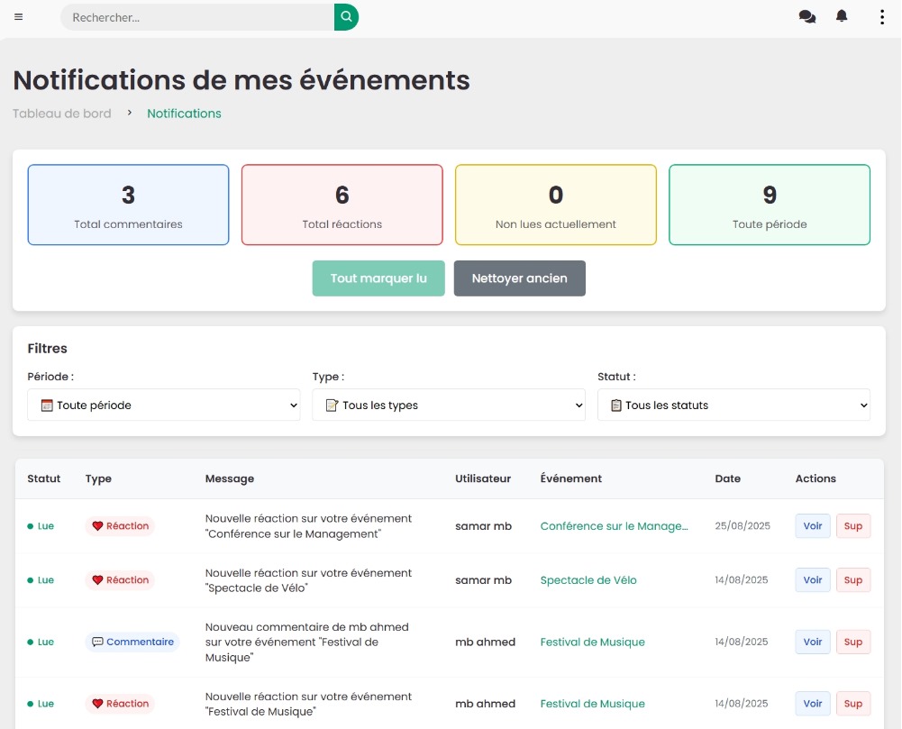Click the message about "Spectacle de Vélo"
The image size is (902, 729).
click(x=308, y=580)
